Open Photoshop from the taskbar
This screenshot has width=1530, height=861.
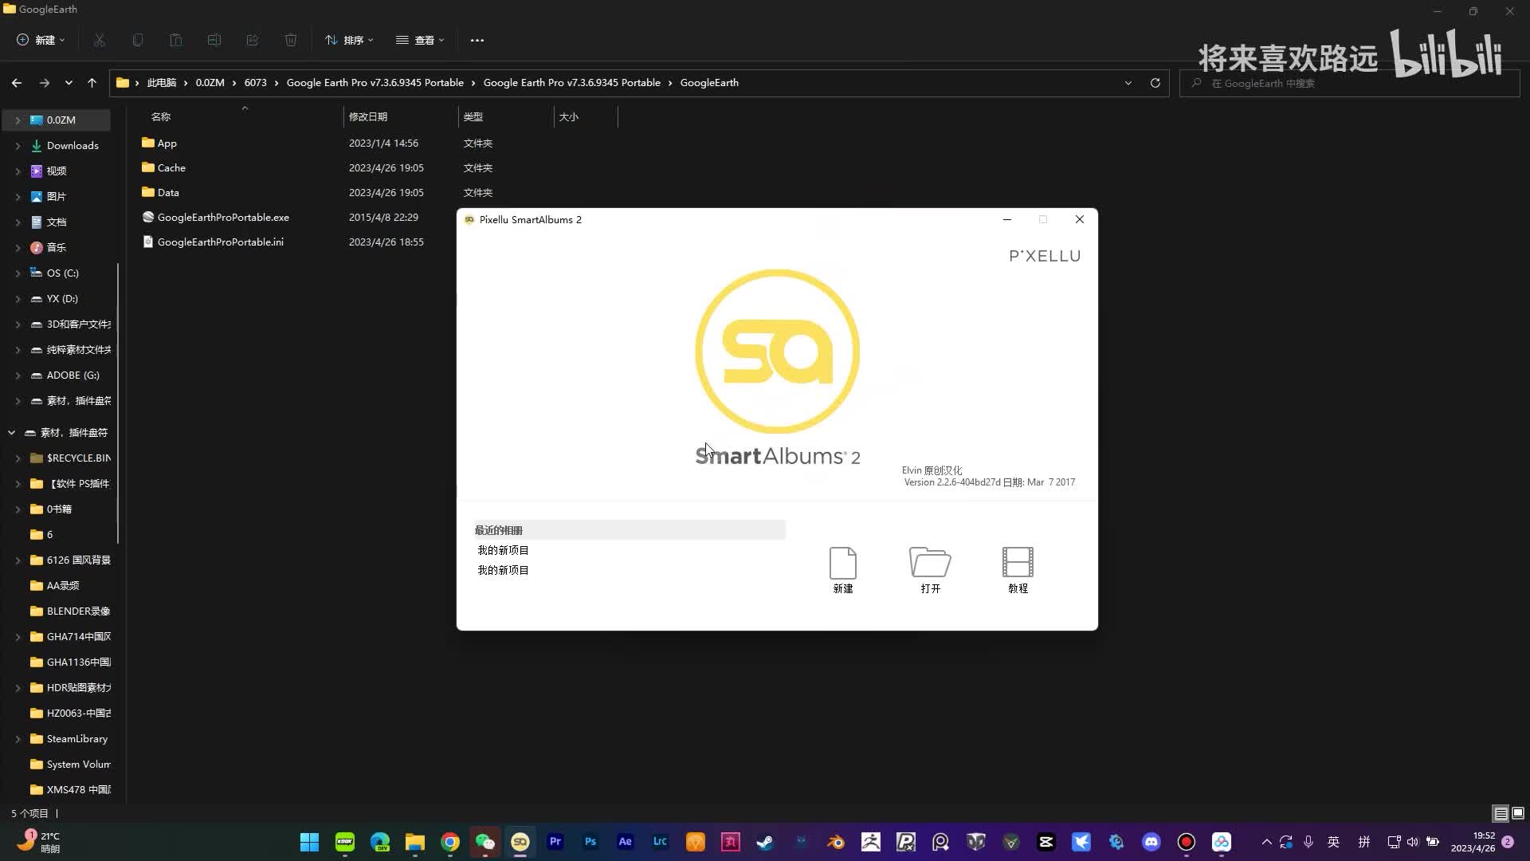(590, 842)
